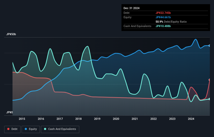Click the 2018 x-axis label
Image resolution: width=214 pixels, height=137 pixels.
[x=78, y=119]
